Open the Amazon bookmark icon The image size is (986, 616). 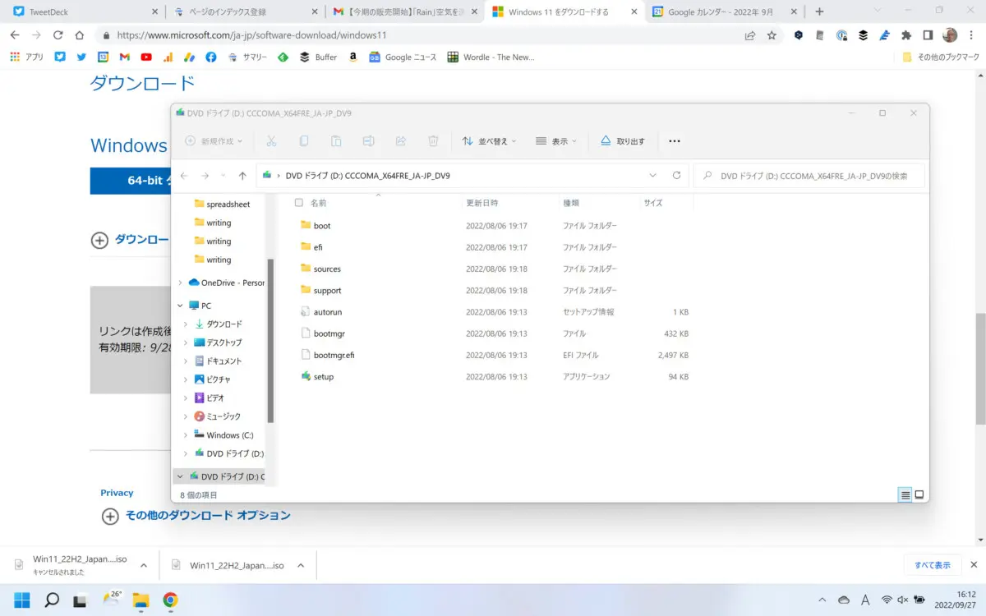click(x=352, y=57)
